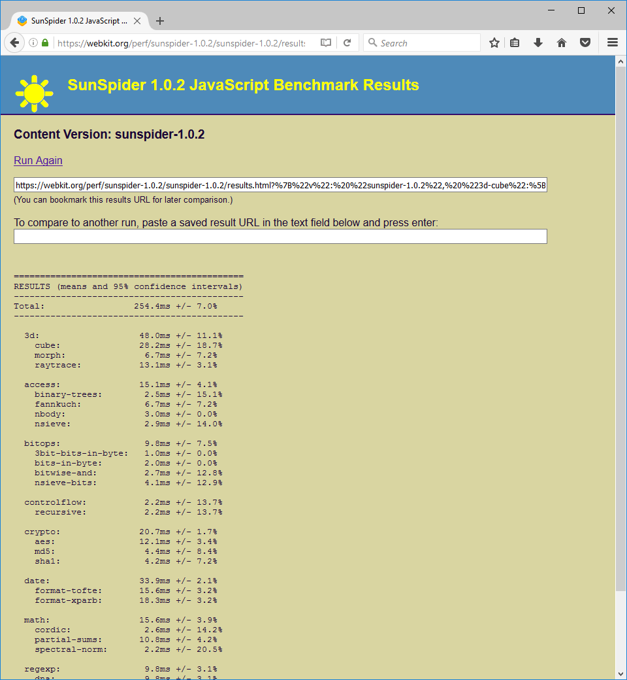Click the cordic: 2.6ms line
The image size is (627, 680).
click(129, 630)
